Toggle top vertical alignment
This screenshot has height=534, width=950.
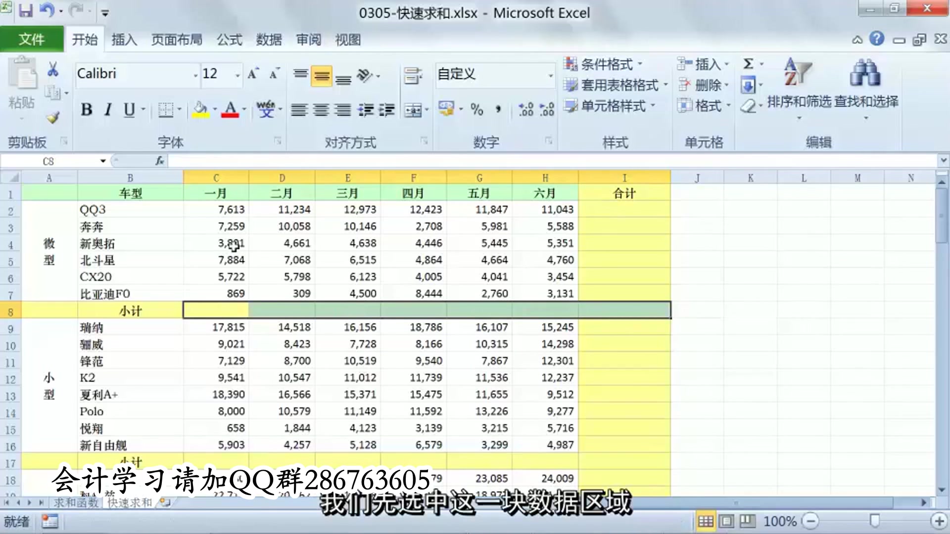click(300, 76)
